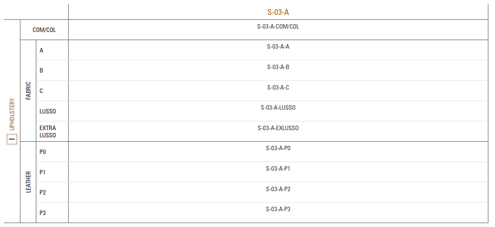
Task: Click the vertical FABRIC group label
Action: [x=29, y=91]
